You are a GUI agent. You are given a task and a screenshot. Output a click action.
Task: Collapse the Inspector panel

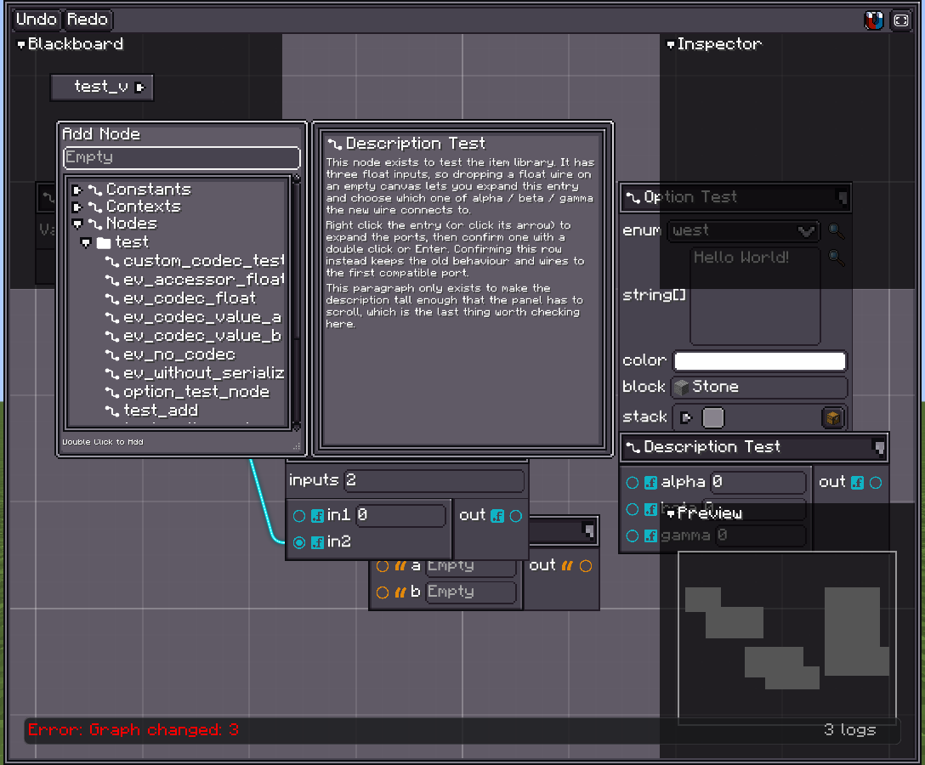coord(670,45)
